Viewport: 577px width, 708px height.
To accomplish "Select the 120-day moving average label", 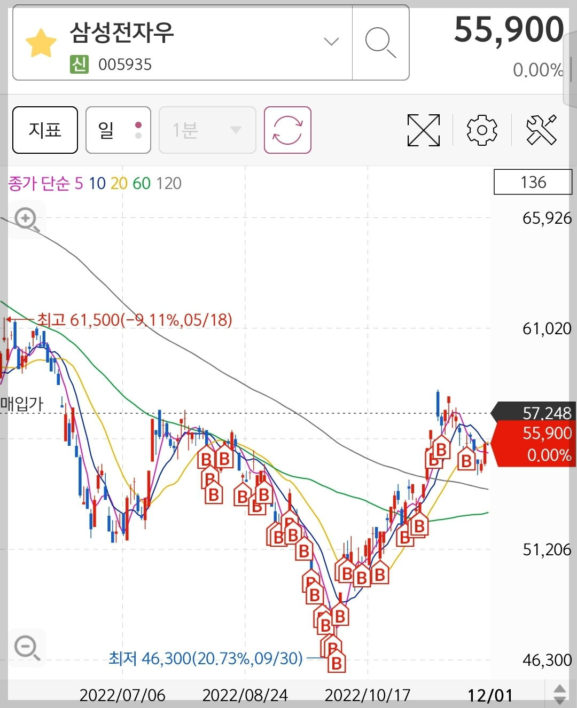I will (x=169, y=184).
